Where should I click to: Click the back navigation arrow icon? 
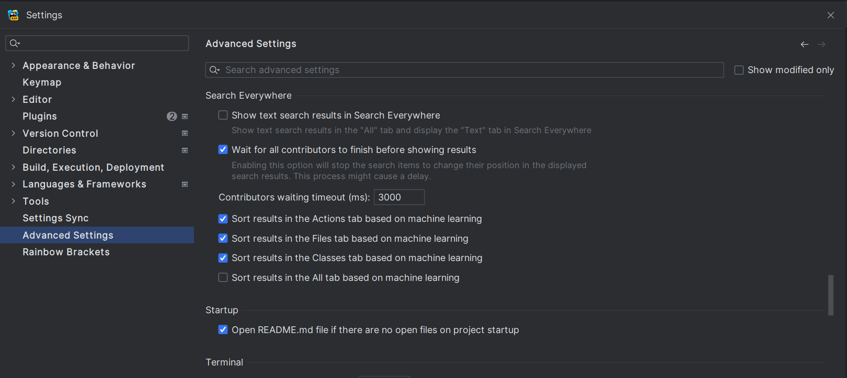tap(805, 44)
